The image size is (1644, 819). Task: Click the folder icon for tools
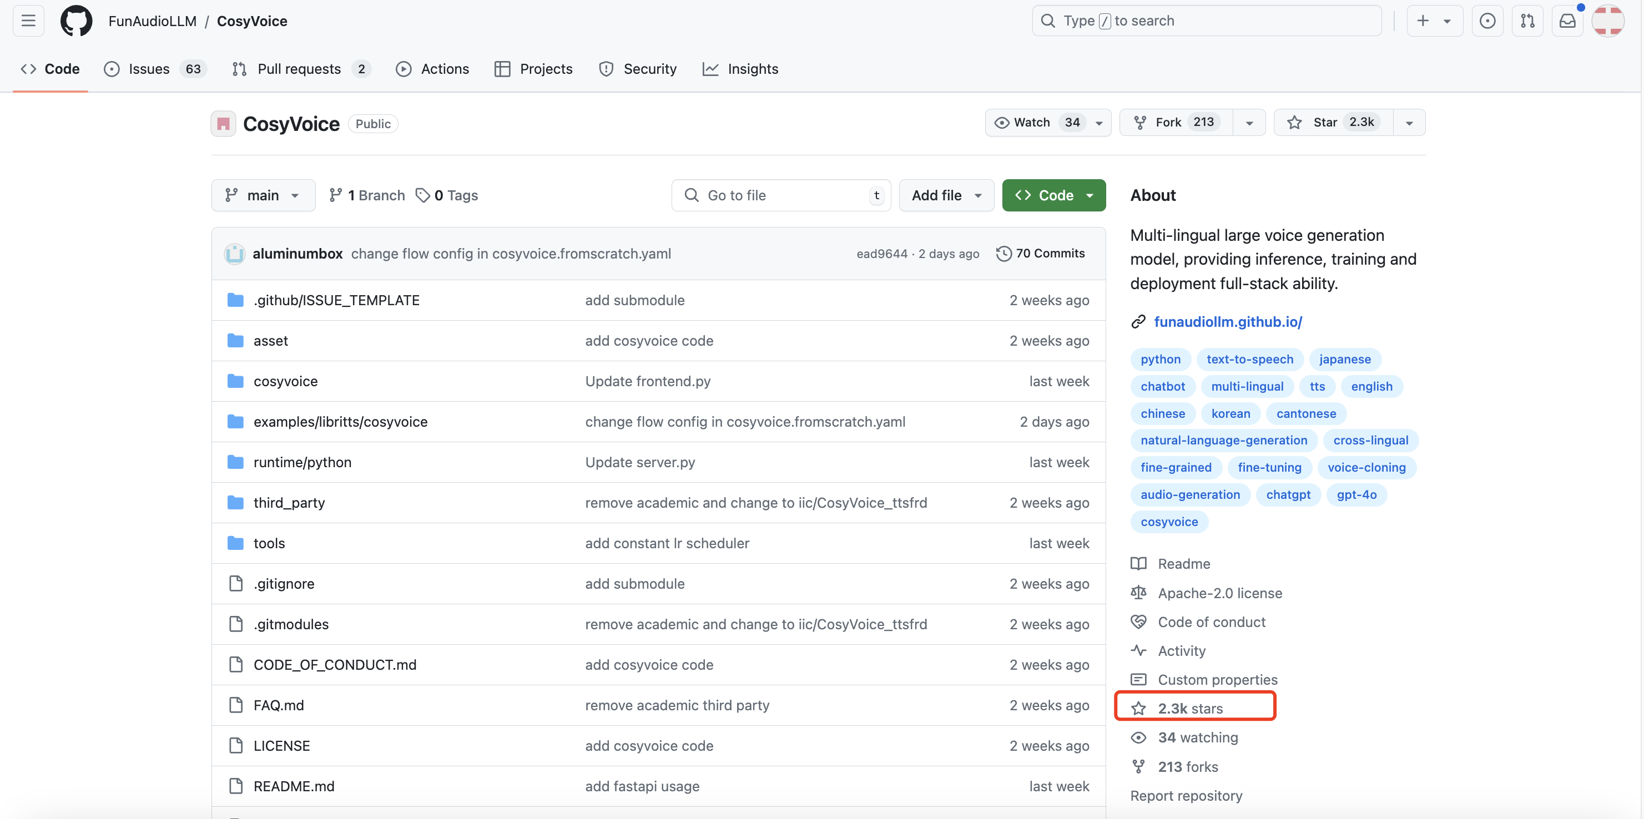pyautogui.click(x=235, y=543)
